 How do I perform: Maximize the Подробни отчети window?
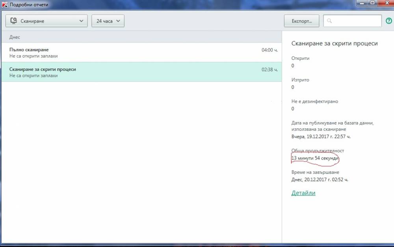coord(373,3)
